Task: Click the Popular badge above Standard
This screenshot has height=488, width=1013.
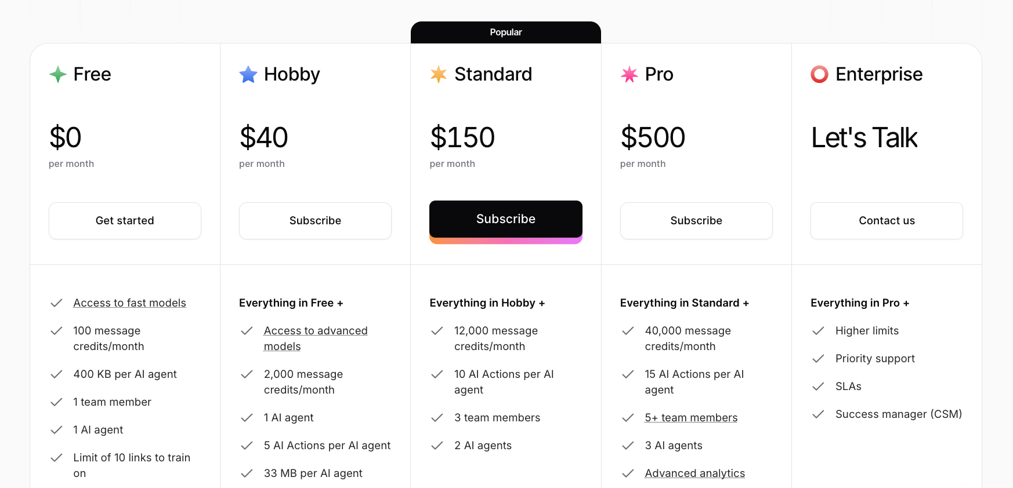Action: point(505,32)
